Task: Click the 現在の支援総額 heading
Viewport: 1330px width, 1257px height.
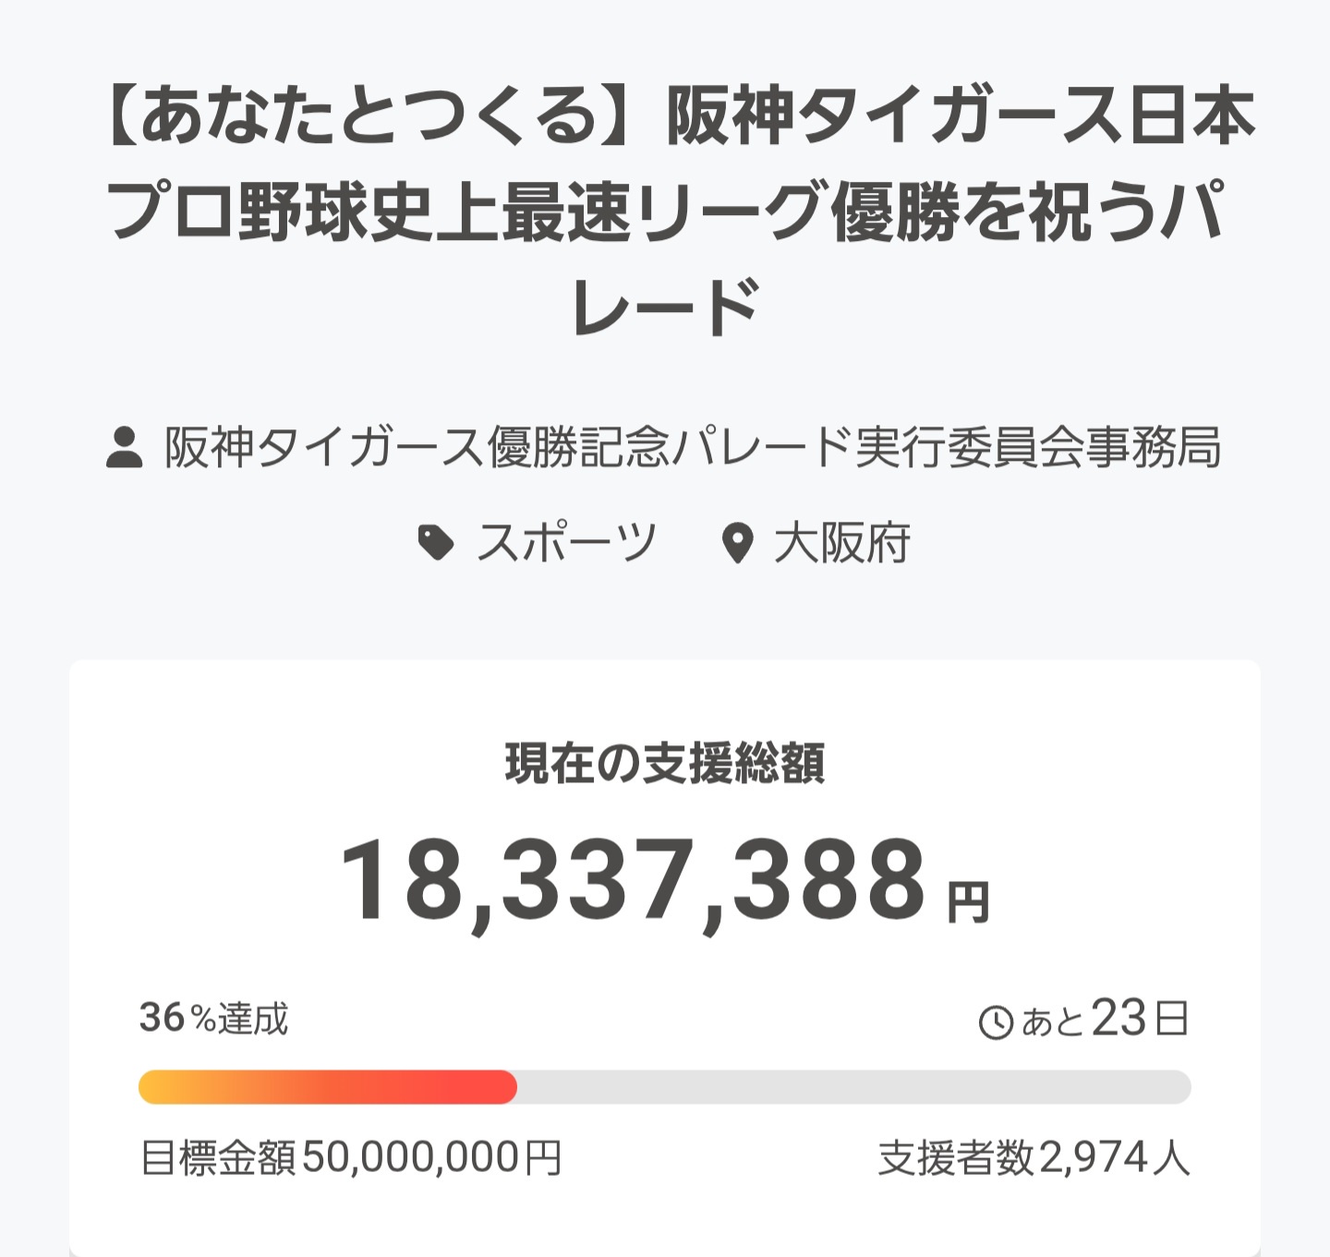Action: click(665, 764)
